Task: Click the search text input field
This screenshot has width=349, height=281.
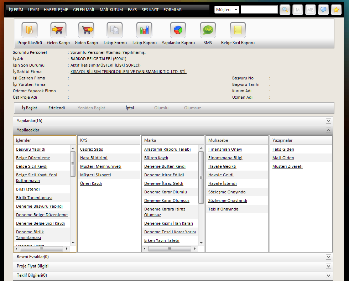Action: [259, 10]
